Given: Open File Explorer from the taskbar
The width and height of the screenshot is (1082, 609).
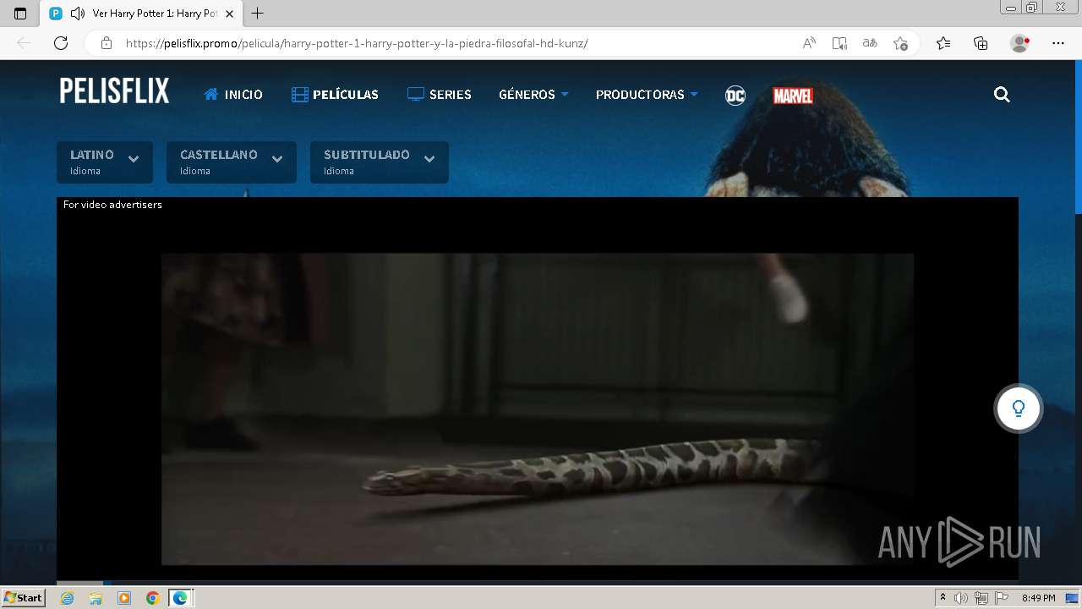Looking at the screenshot, I should [x=96, y=598].
